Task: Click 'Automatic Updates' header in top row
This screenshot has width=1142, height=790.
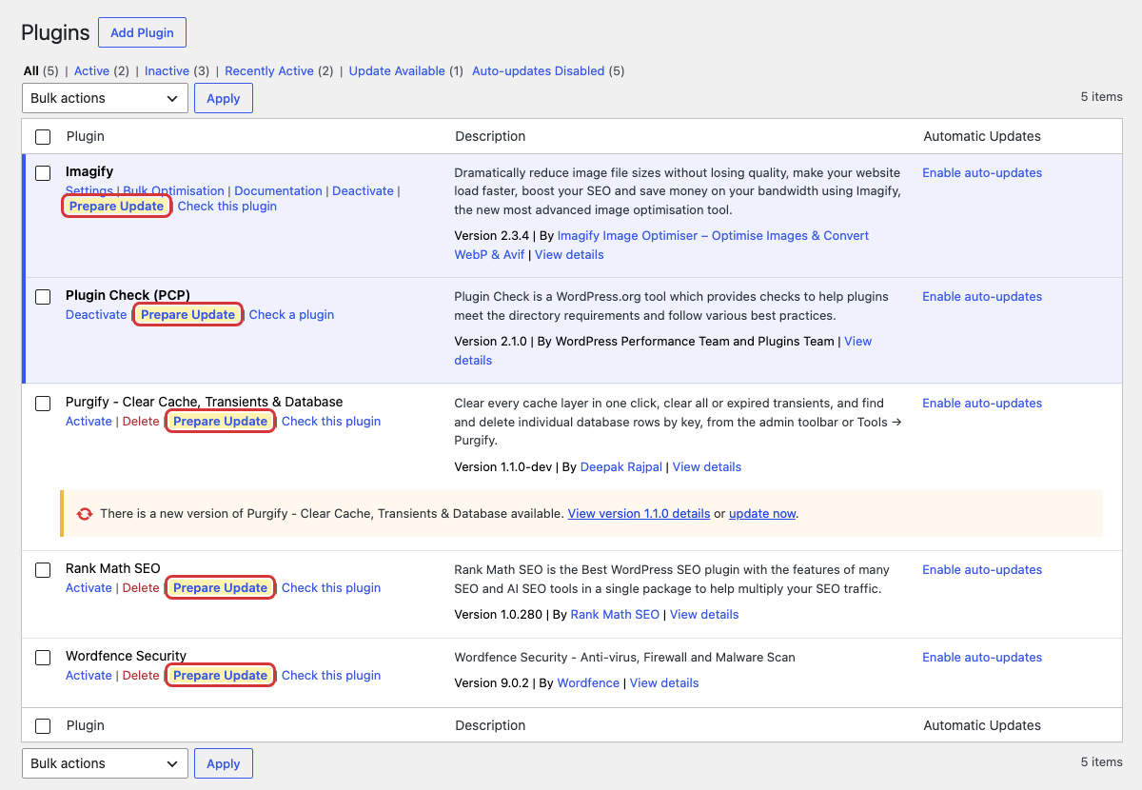Action: click(x=982, y=137)
